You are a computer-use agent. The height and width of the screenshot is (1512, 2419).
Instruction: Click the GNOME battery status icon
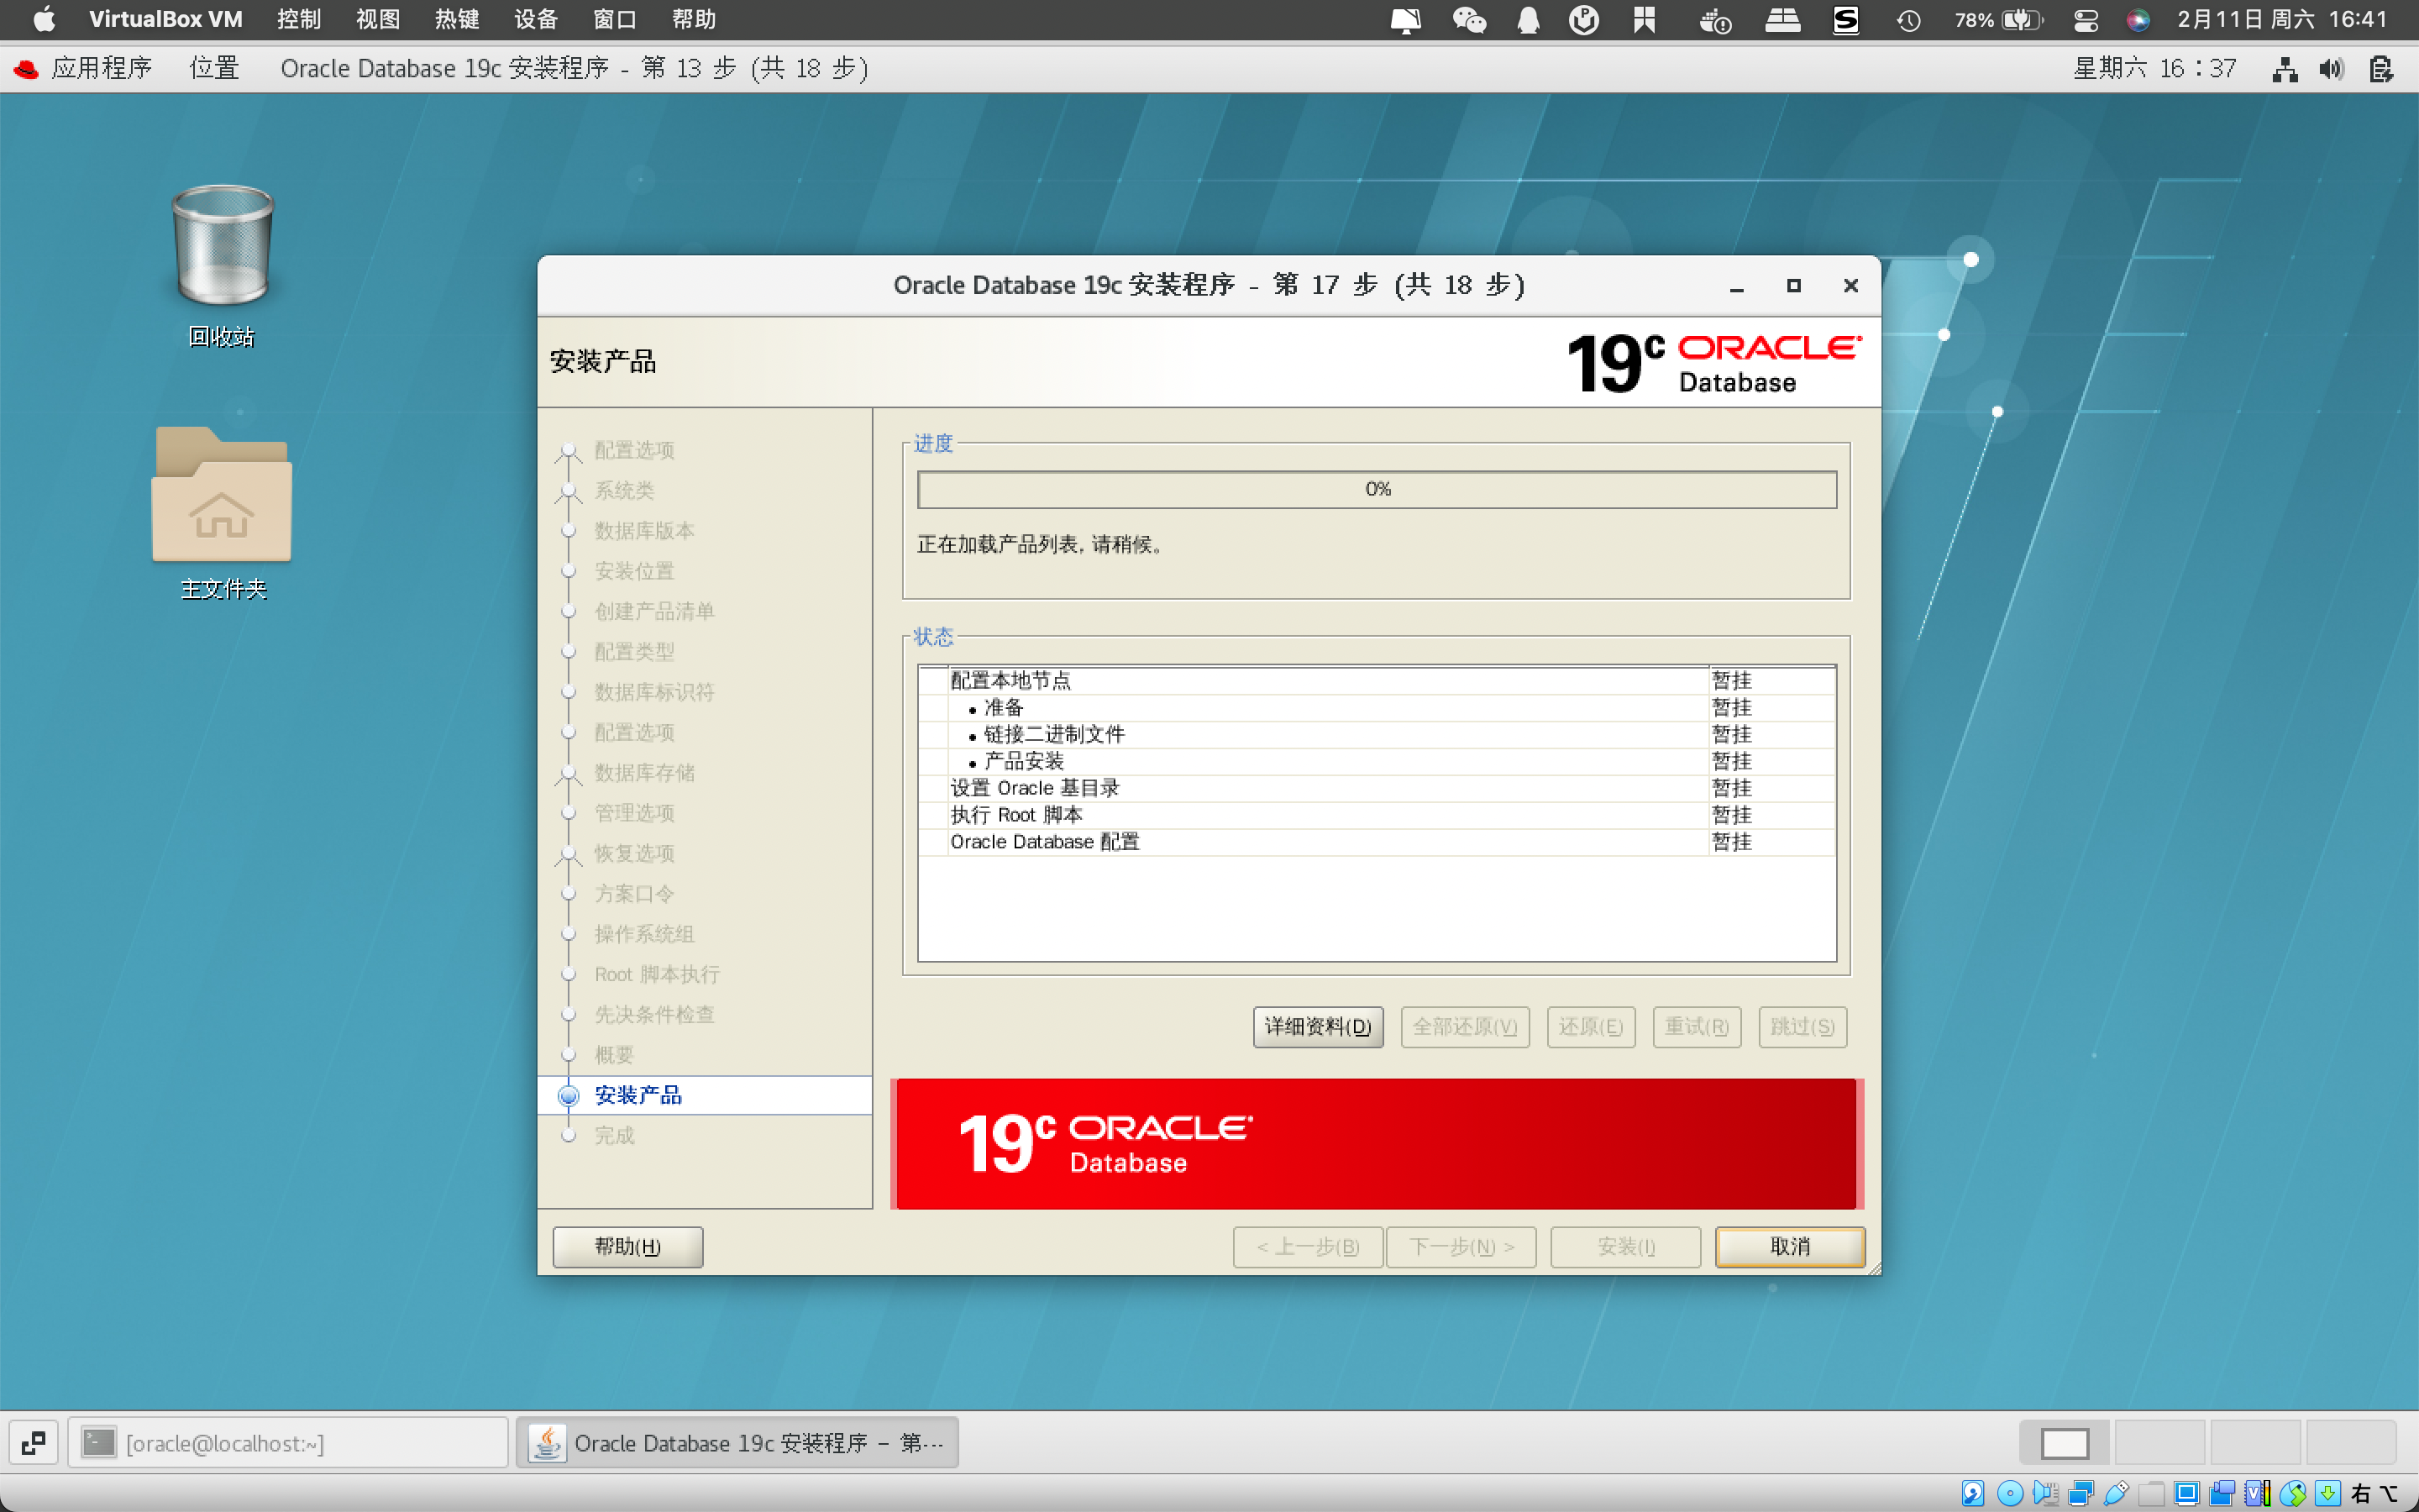tap(2381, 69)
